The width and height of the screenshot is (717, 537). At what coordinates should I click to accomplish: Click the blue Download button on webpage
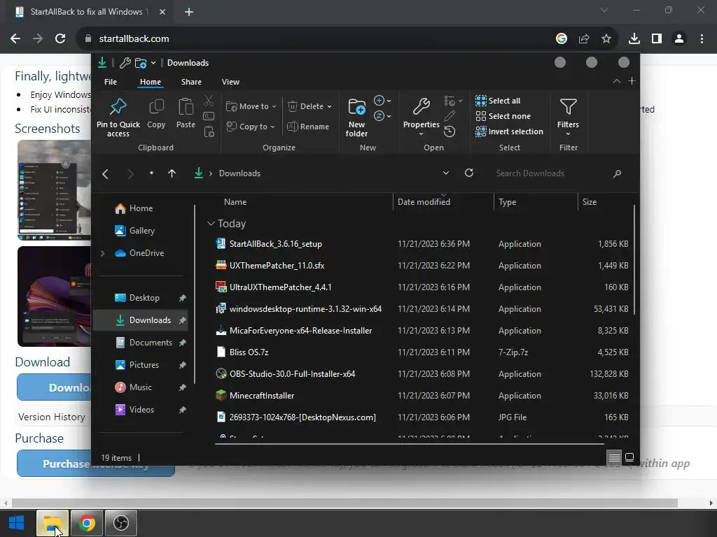54,387
